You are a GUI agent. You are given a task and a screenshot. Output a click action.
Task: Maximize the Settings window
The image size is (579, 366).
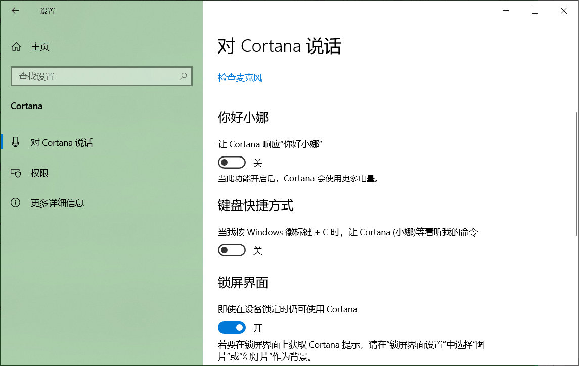coord(535,10)
